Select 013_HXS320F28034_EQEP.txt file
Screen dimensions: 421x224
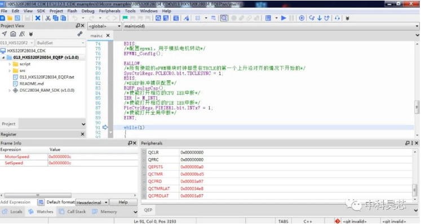(47, 77)
